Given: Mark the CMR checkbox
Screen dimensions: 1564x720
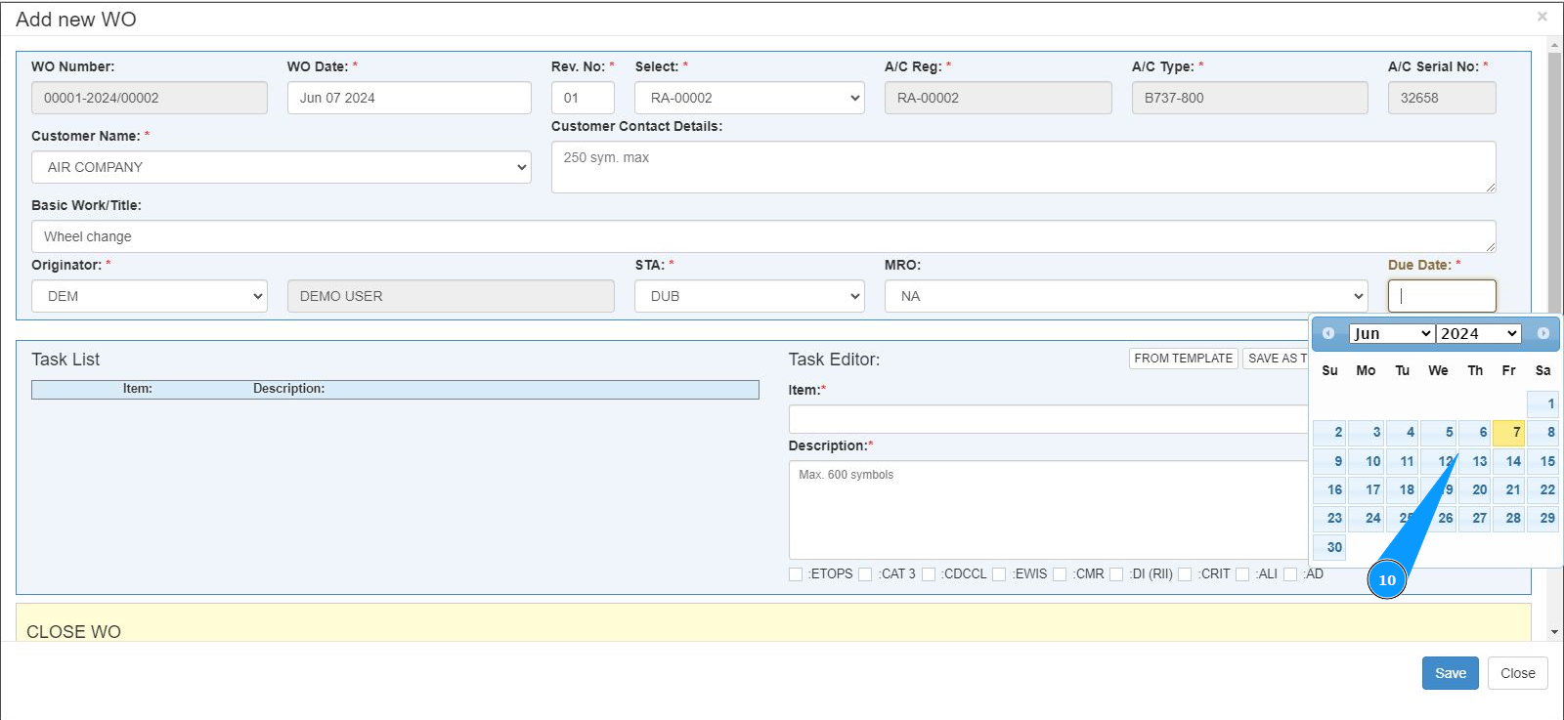Looking at the screenshot, I should click(1060, 574).
